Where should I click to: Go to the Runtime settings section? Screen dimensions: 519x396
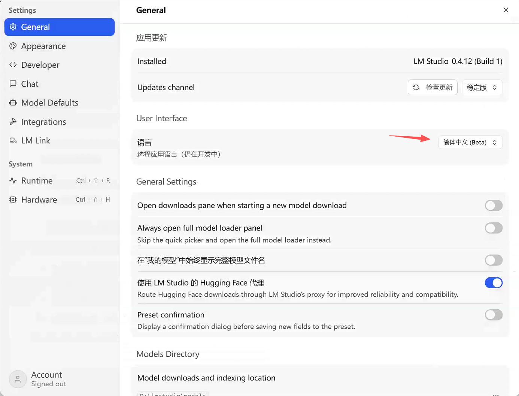pos(60,181)
